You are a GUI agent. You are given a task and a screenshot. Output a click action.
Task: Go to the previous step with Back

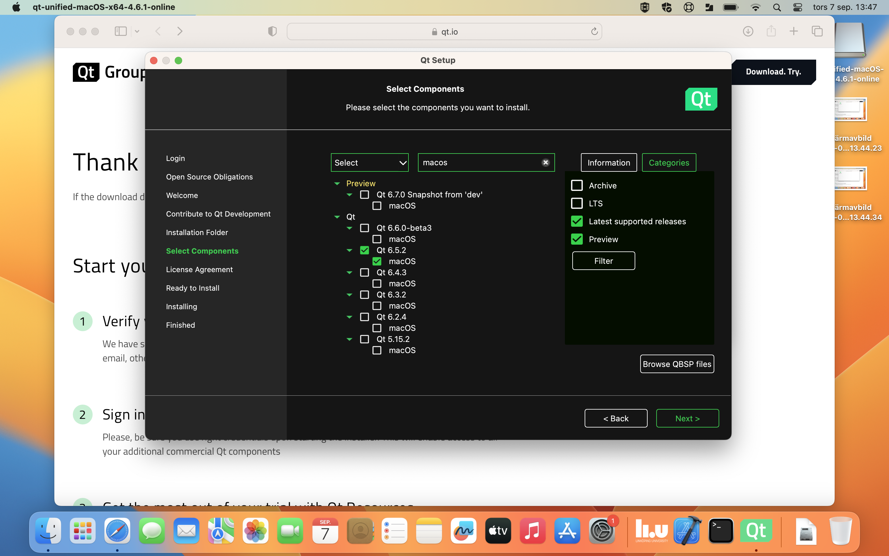tap(616, 419)
